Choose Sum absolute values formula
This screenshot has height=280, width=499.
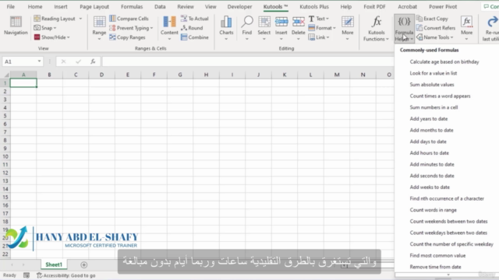tap(432, 85)
